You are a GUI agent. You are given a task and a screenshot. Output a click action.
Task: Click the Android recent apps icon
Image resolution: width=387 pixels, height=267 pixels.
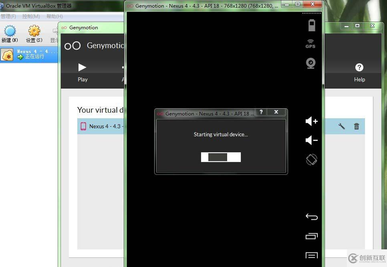[x=311, y=236]
